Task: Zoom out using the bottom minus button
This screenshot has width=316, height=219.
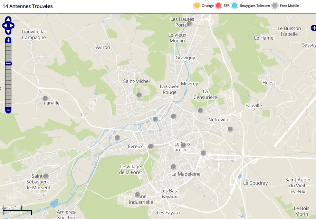Action: pos(8,110)
